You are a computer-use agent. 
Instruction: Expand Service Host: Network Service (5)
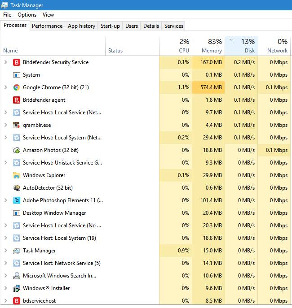tap(6, 263)
